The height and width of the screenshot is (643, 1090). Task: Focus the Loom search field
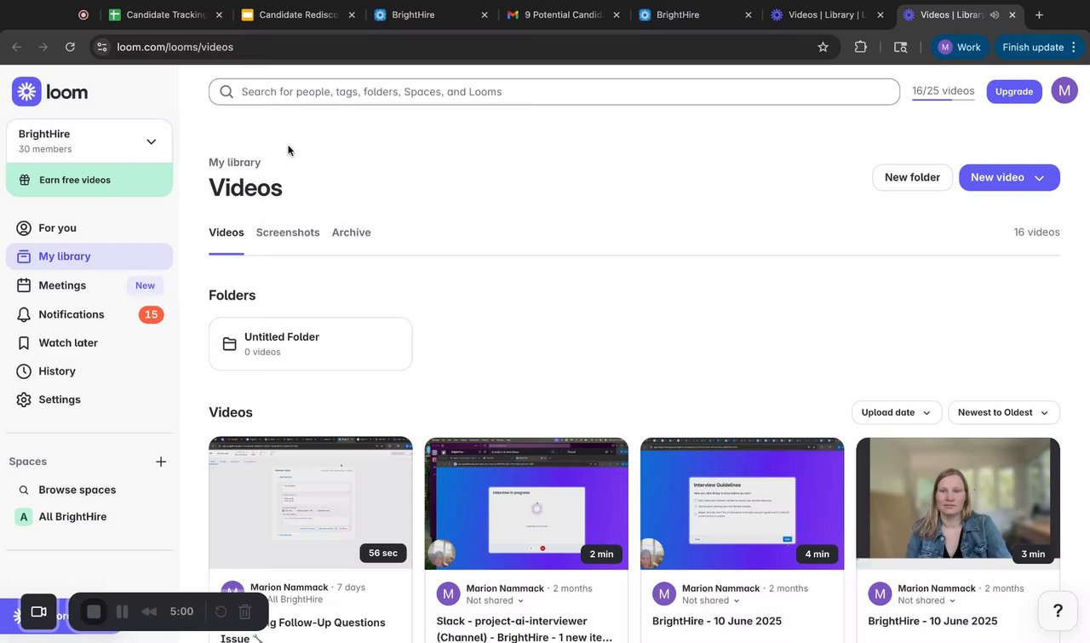554,92
